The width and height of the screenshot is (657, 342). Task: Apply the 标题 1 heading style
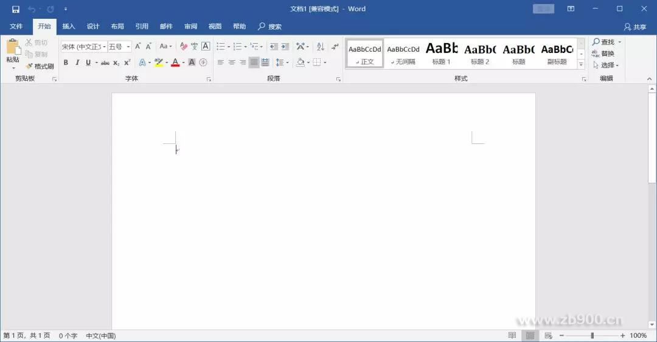click(442, 53)
